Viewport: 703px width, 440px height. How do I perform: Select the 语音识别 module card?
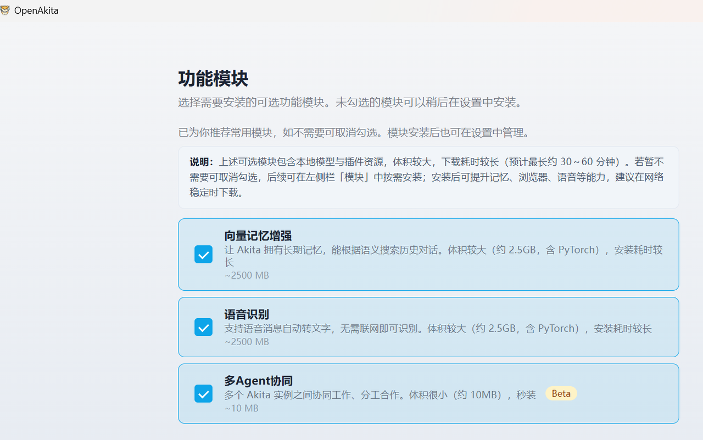click(x=428, y=327)
